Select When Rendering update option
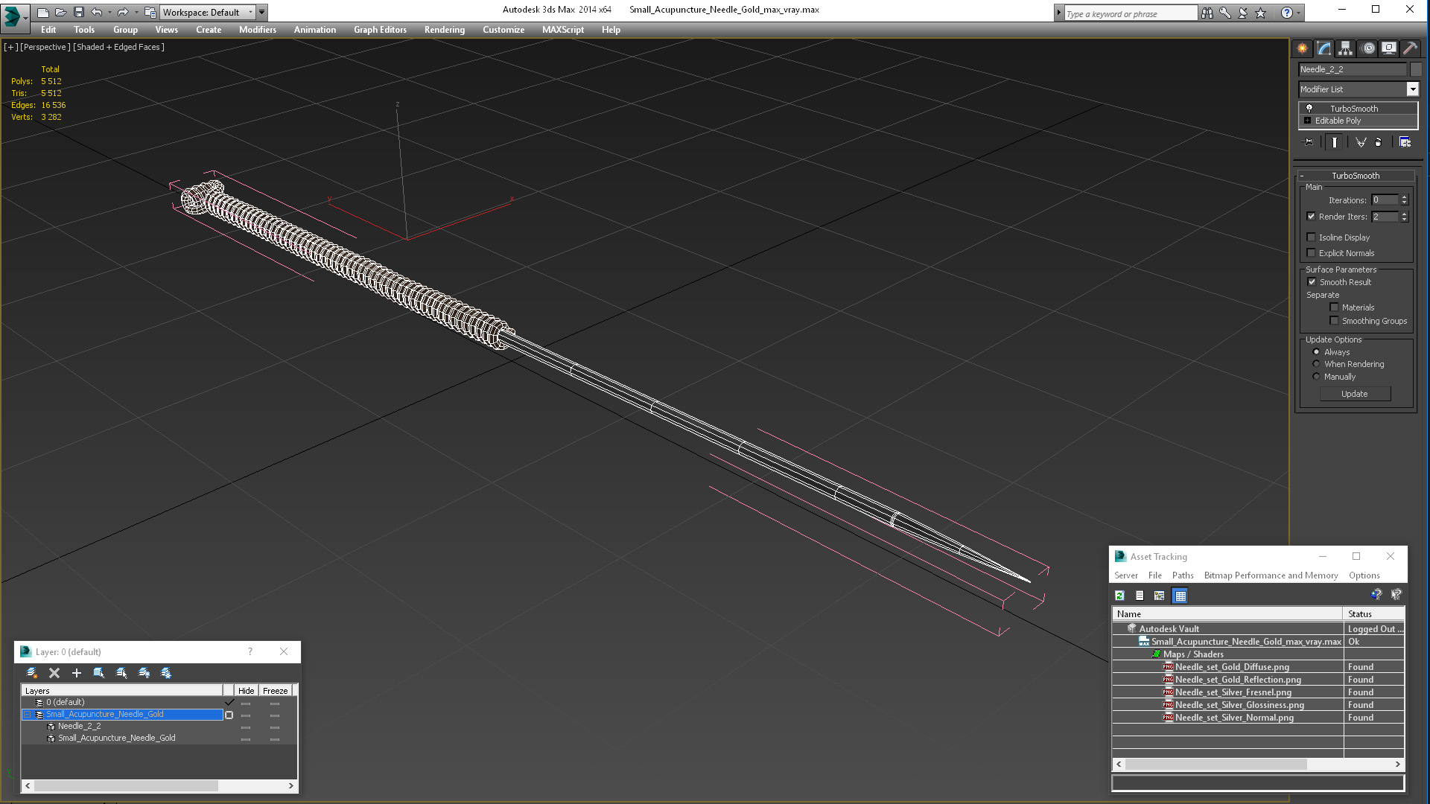This screenshot has width=1430, height=804. pos(1316,364)
